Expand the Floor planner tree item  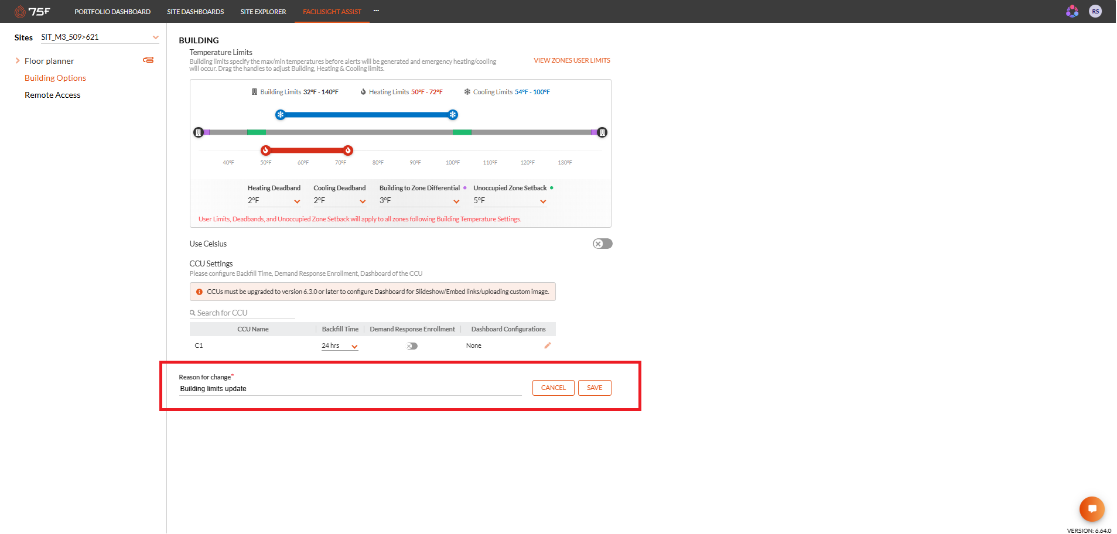(x=18, y=61)
